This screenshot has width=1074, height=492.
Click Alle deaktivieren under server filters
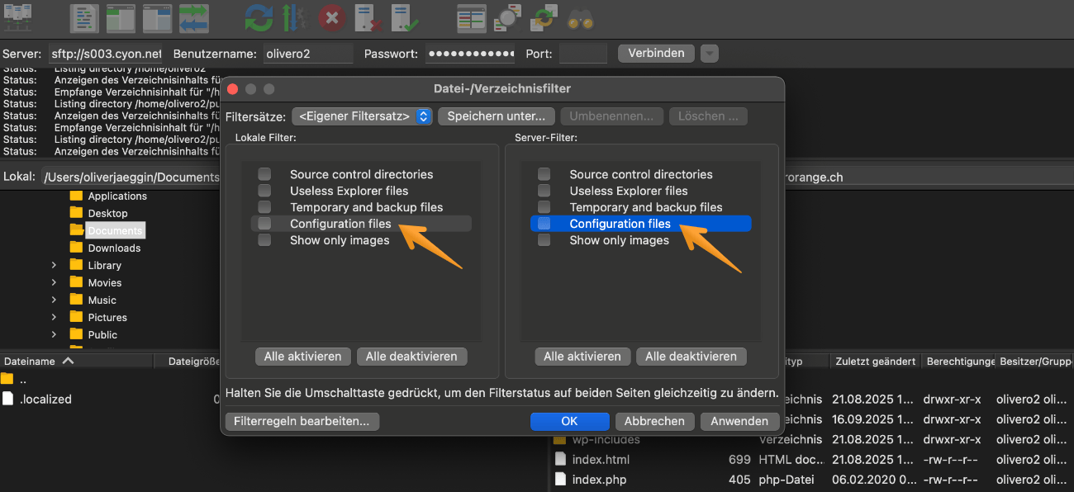point(691,357)
